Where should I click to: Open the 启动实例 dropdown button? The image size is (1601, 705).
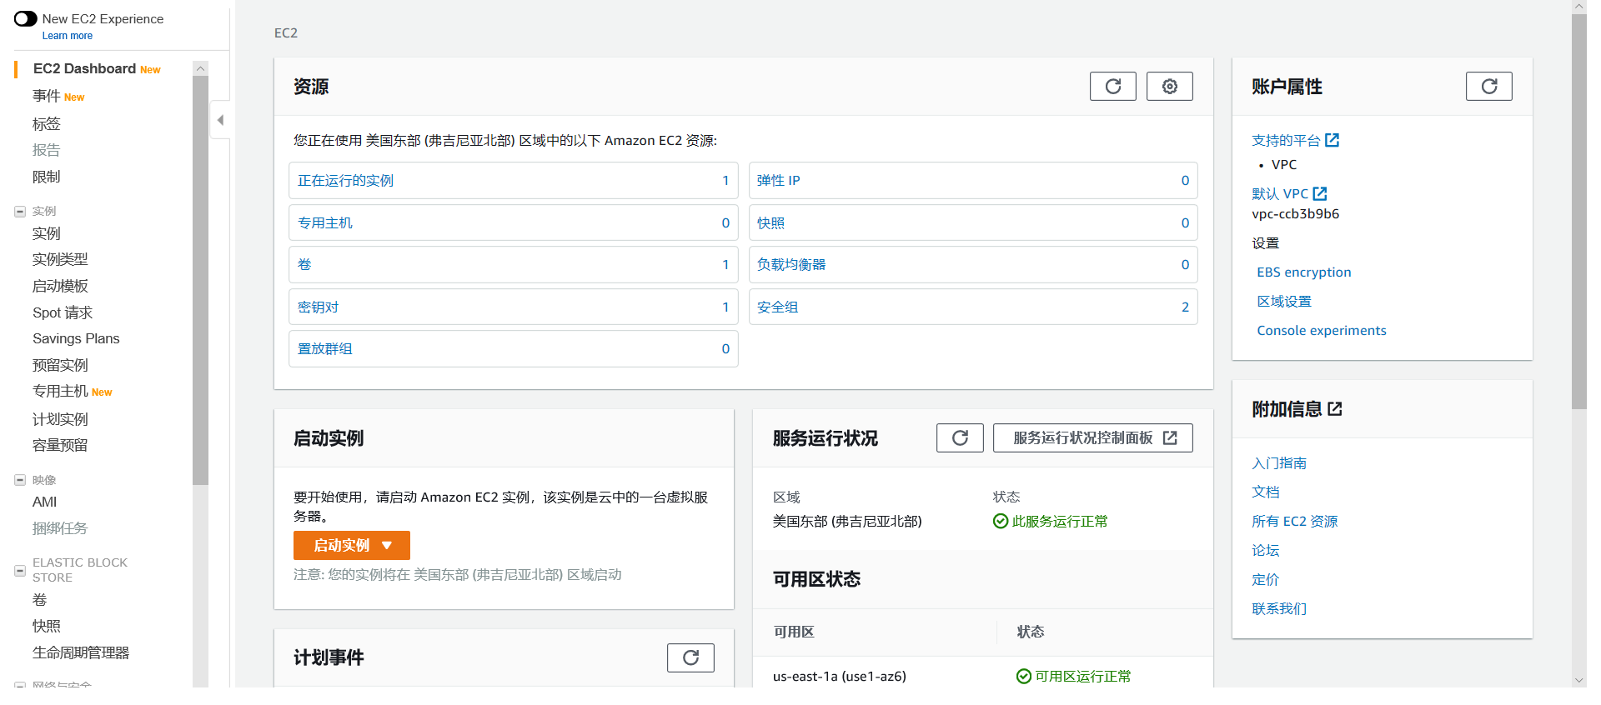tap(352, 545)
